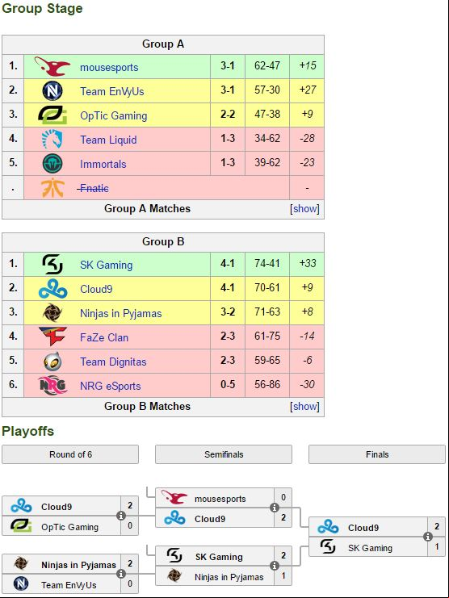This screenshot has height=598, width=449.
Task: Click the NRG eSports logo
Action: click(52, 385)
